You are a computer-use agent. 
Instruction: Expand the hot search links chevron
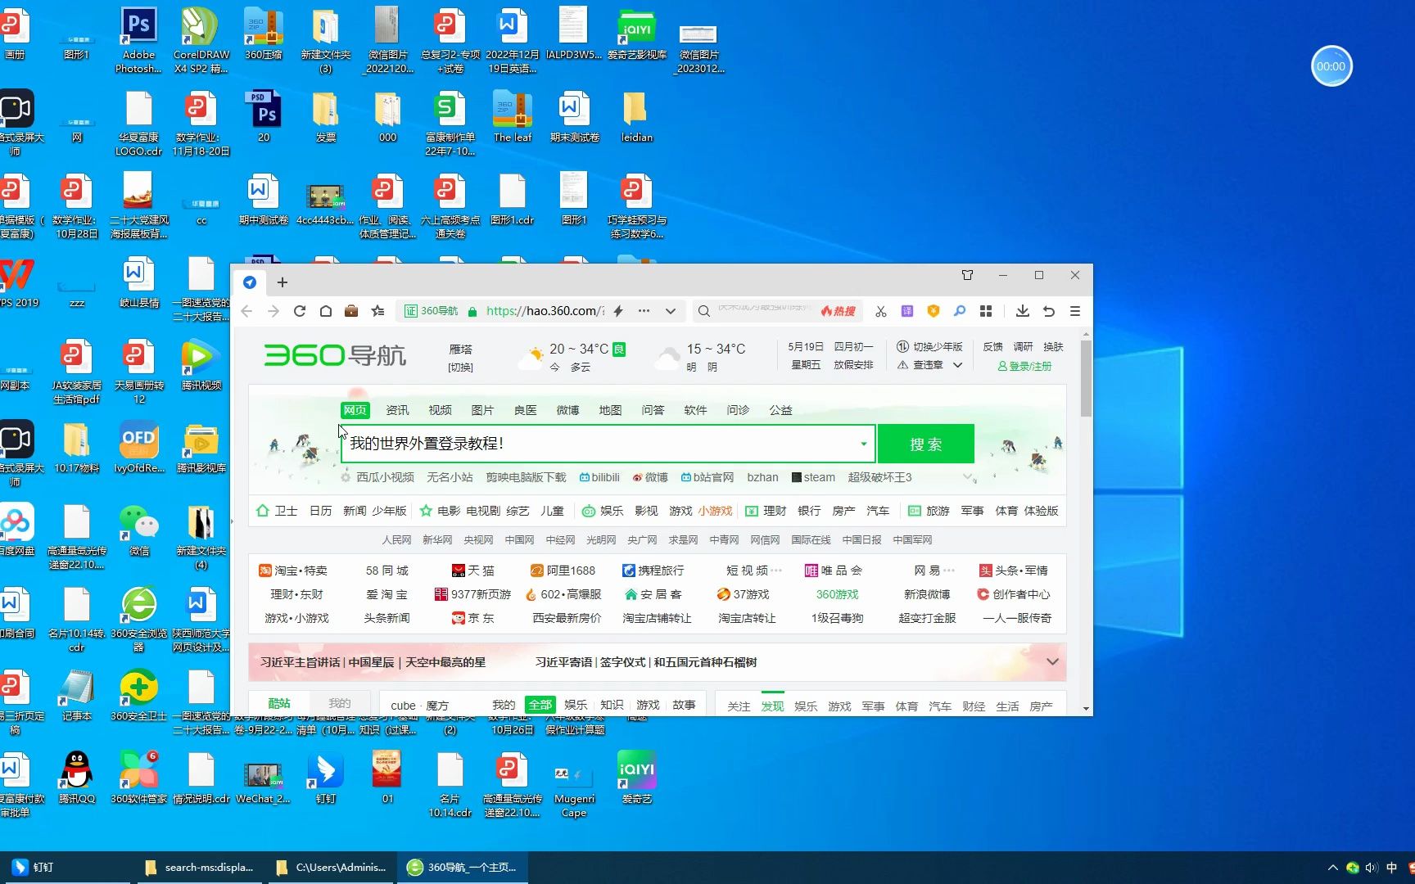point(968,477)
